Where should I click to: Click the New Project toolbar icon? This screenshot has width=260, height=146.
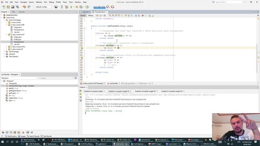8,7
